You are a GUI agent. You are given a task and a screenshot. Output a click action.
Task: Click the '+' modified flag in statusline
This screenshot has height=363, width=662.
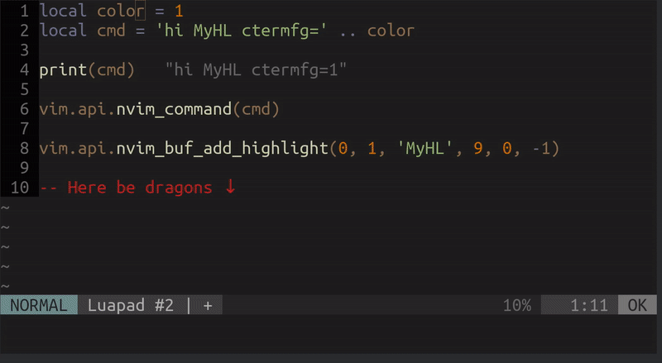[x=208, y=305]
